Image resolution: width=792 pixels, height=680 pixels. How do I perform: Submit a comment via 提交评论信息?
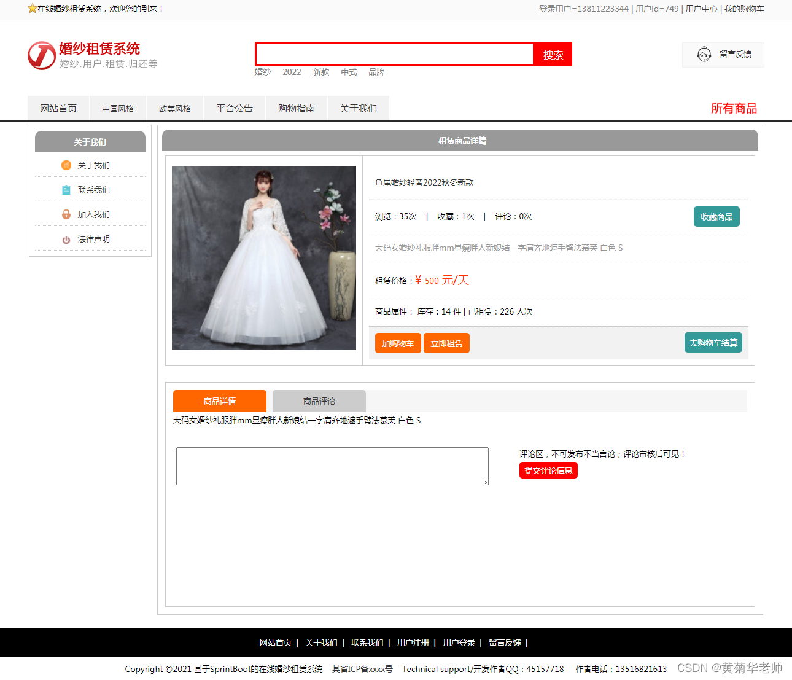click(548, 470)
